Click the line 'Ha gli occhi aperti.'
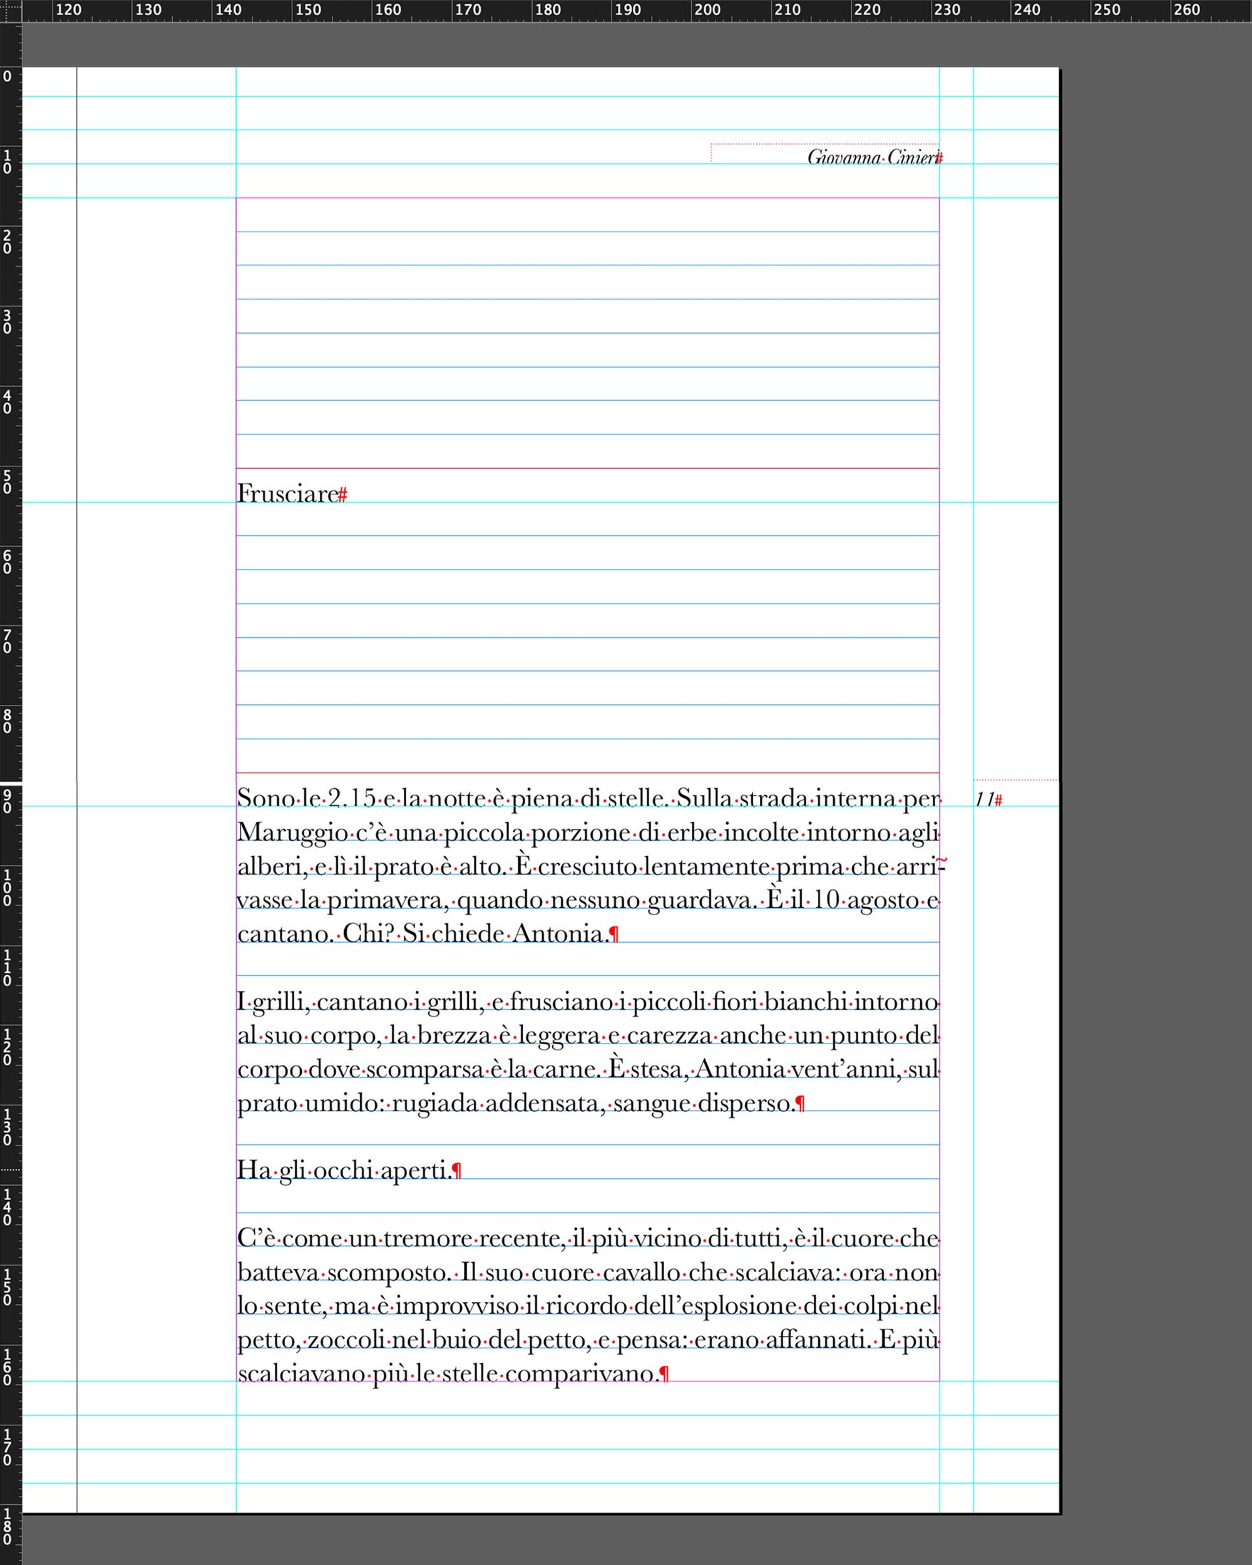 (x=345, y=1170)
